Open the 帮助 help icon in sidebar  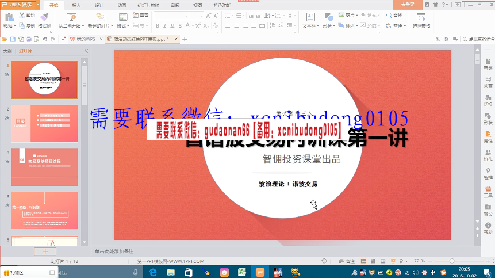point(488,229)
